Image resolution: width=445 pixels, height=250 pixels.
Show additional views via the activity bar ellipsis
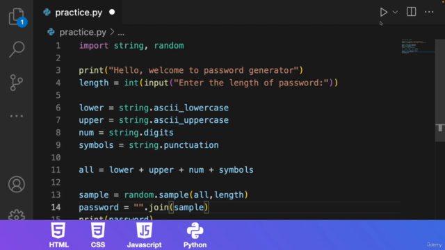17,116
